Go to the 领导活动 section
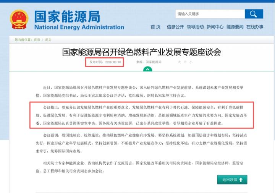 click(195, 27)
